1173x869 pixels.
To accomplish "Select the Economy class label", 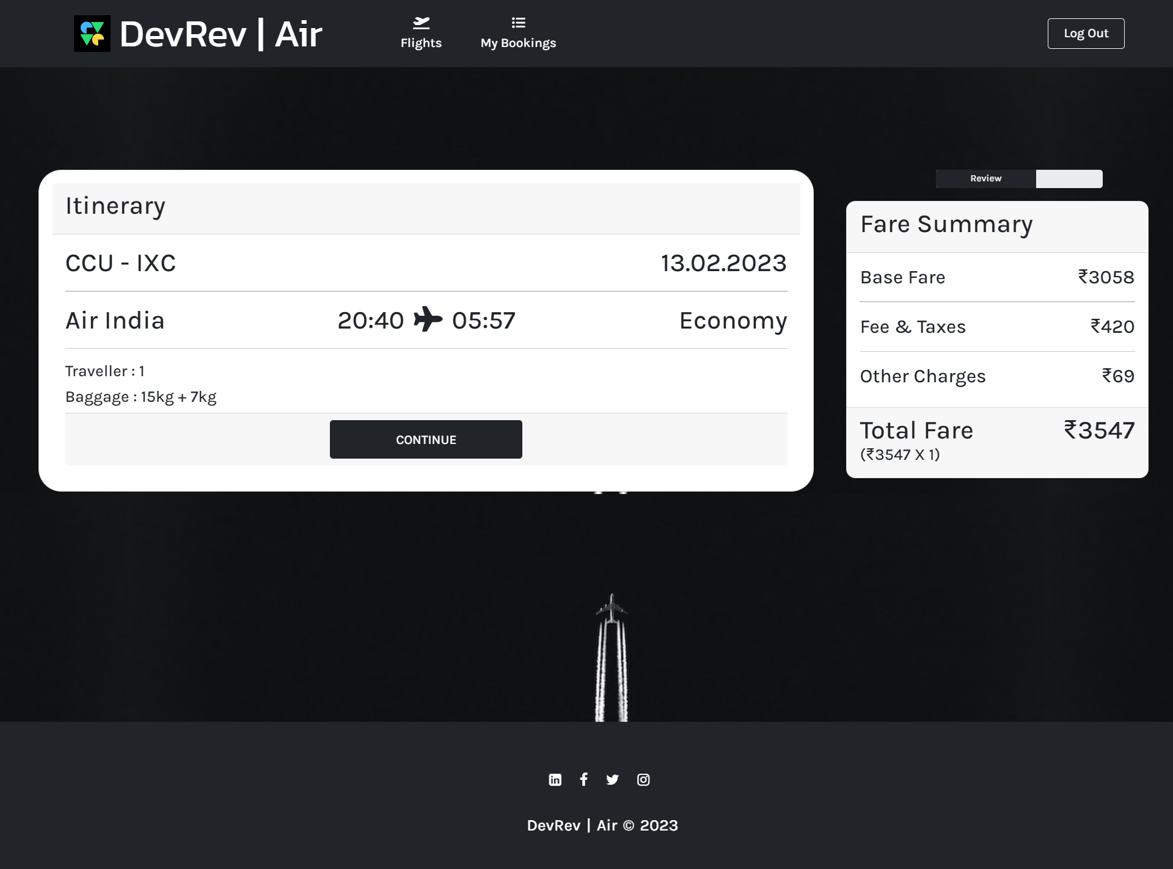I will tap(733, 319).
